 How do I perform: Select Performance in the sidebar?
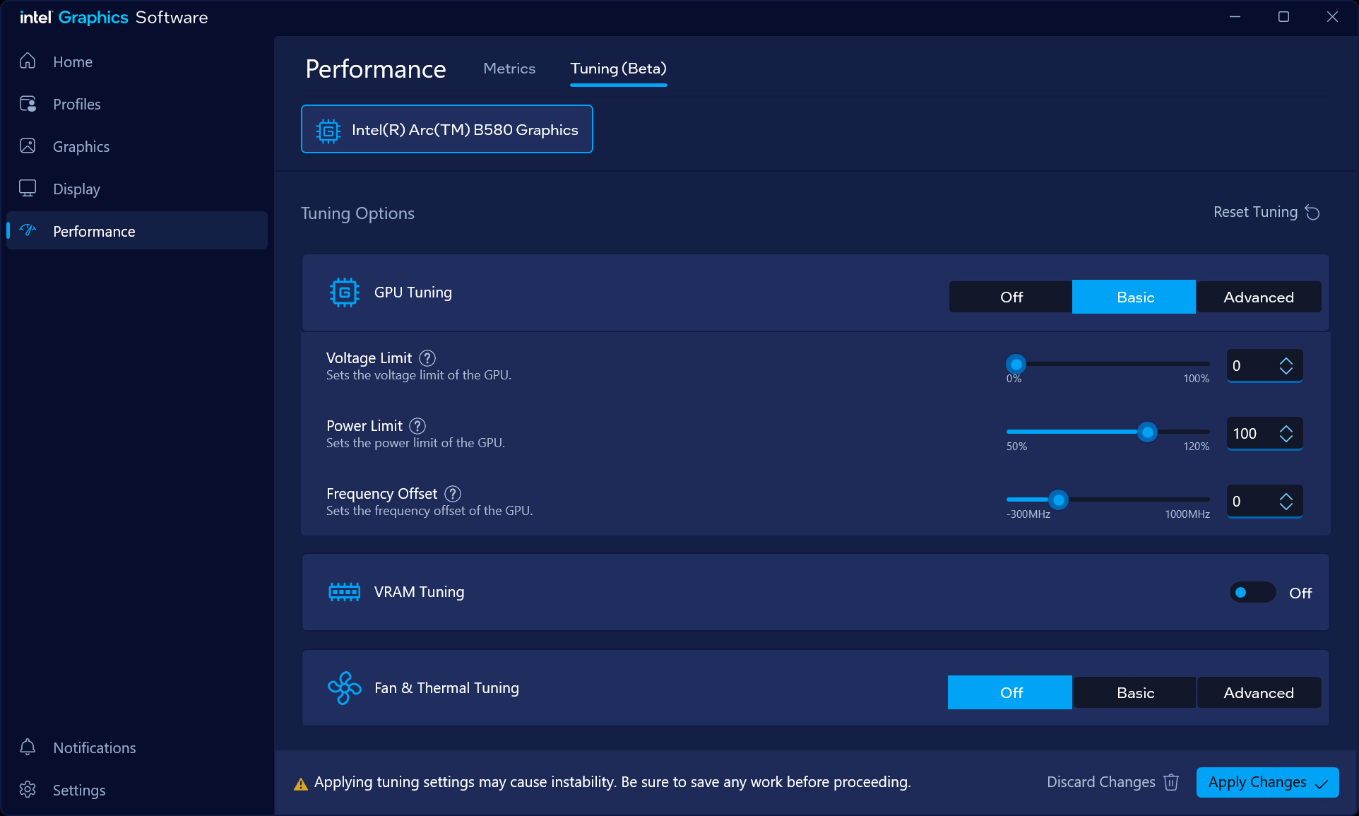[137, 230]
